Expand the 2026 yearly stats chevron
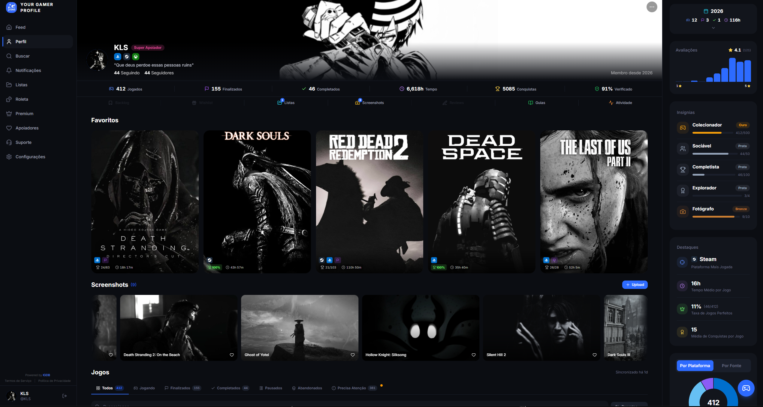The width and height of the screenshot is (763, 407). pyautogui.click(x=713, y=28)
